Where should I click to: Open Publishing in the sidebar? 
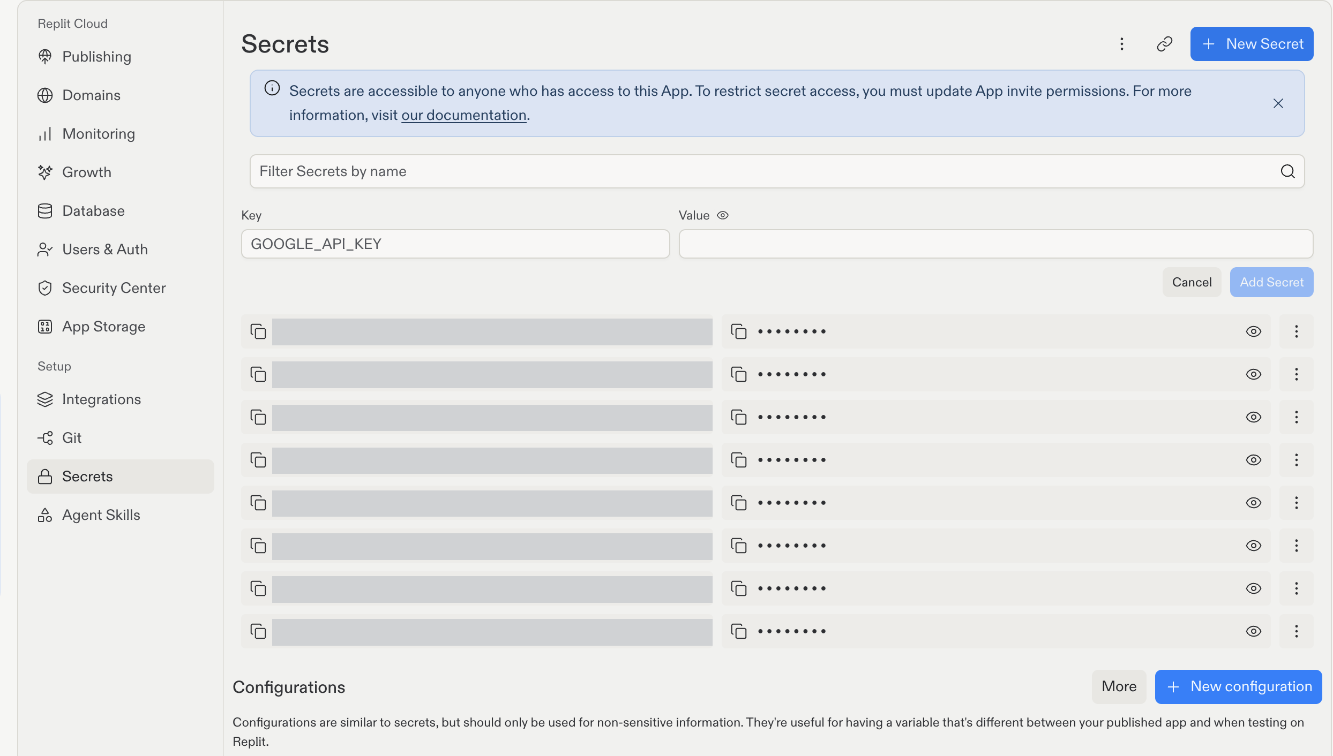[x=121, y=57]
